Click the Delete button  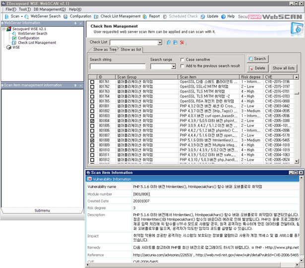pos(257,68)
